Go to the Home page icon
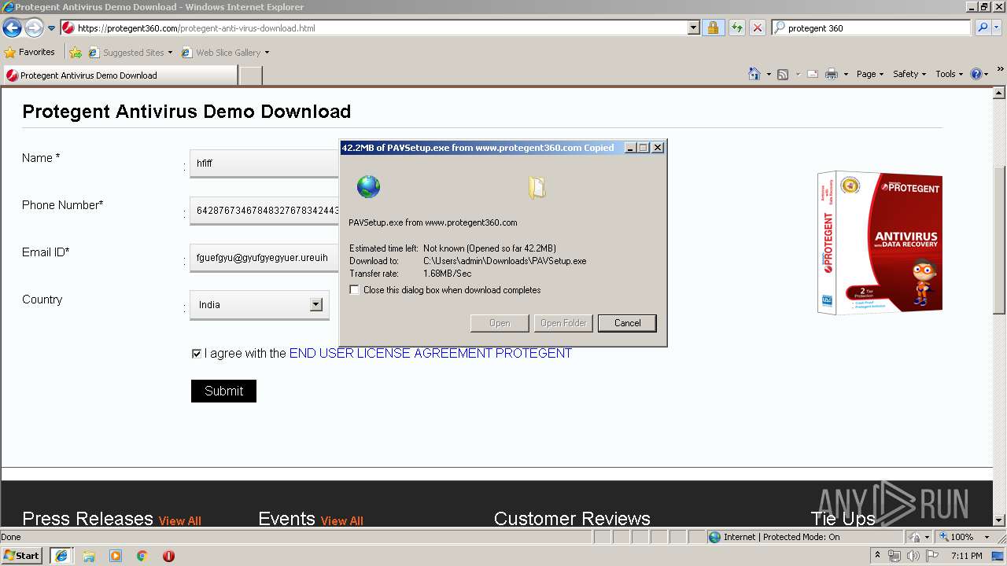 point(754,74)
